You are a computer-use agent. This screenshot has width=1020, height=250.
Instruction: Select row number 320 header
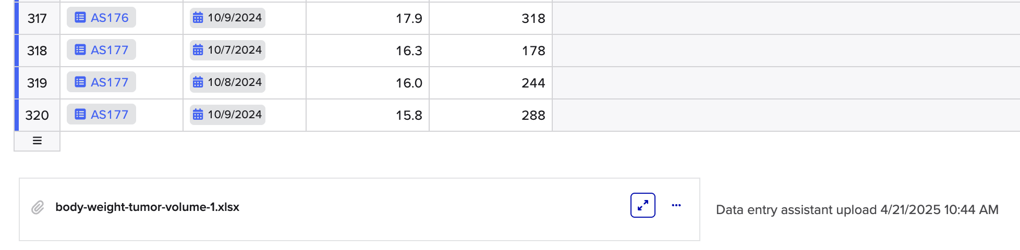tap(37, 115)
